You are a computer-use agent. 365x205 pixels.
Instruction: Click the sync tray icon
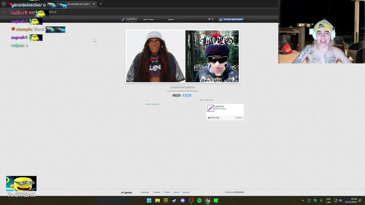click(309, 200)
